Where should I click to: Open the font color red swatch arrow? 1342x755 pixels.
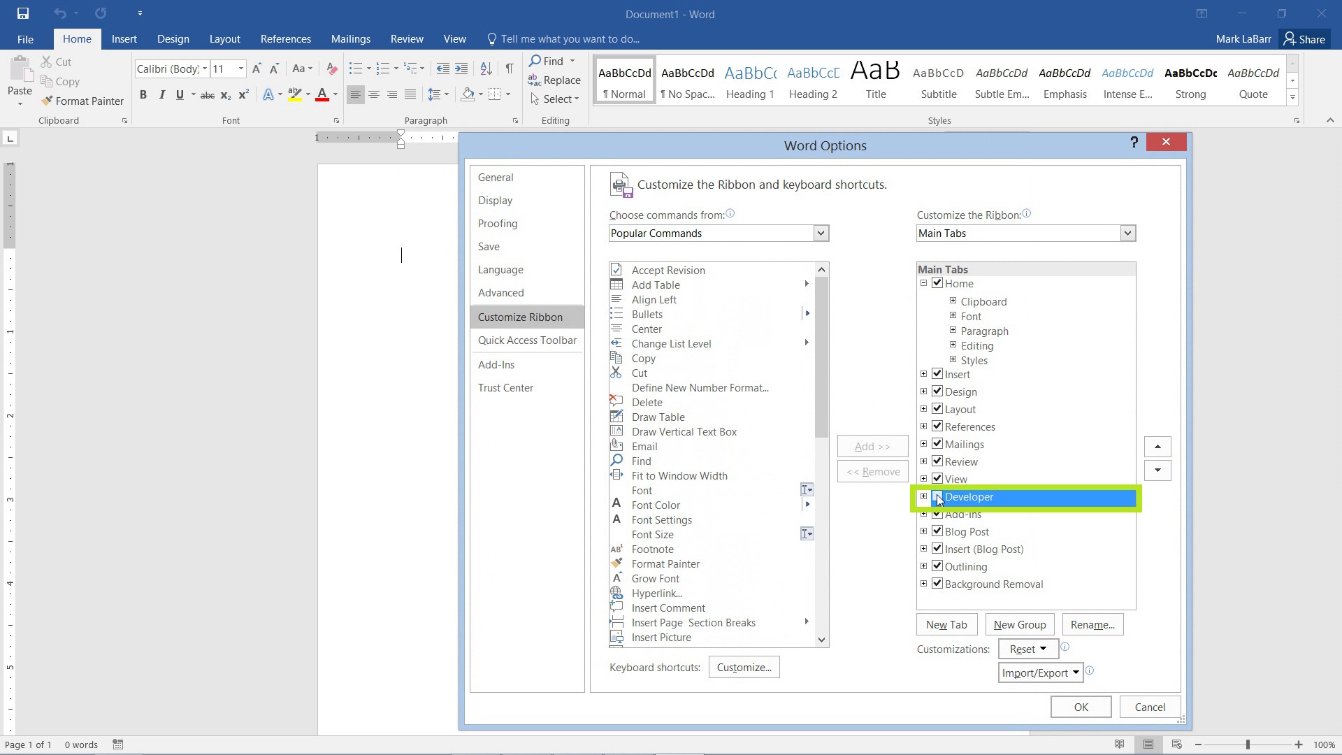335,95
